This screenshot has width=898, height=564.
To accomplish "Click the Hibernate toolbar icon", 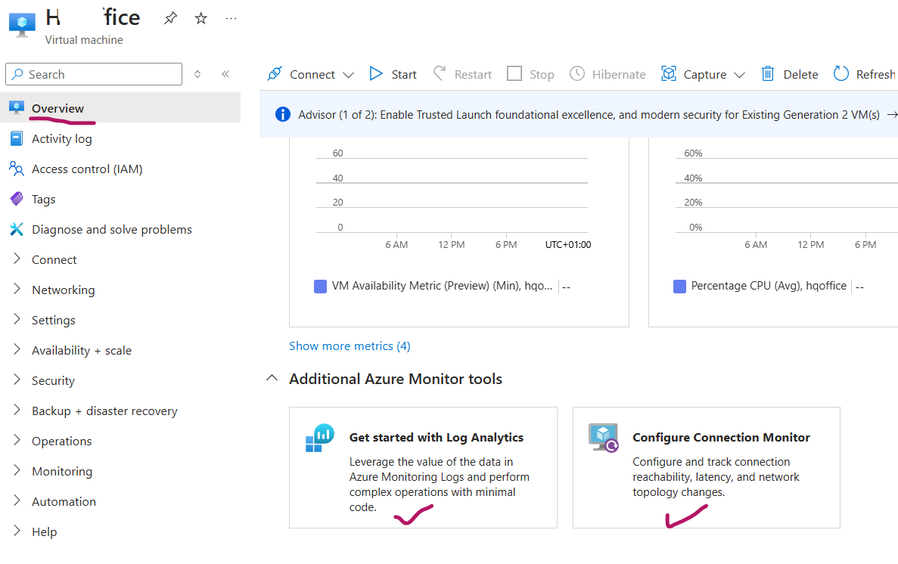I will click(x=577, y=73).
